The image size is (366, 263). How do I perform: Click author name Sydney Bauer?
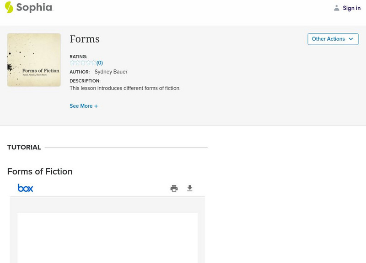111,72
